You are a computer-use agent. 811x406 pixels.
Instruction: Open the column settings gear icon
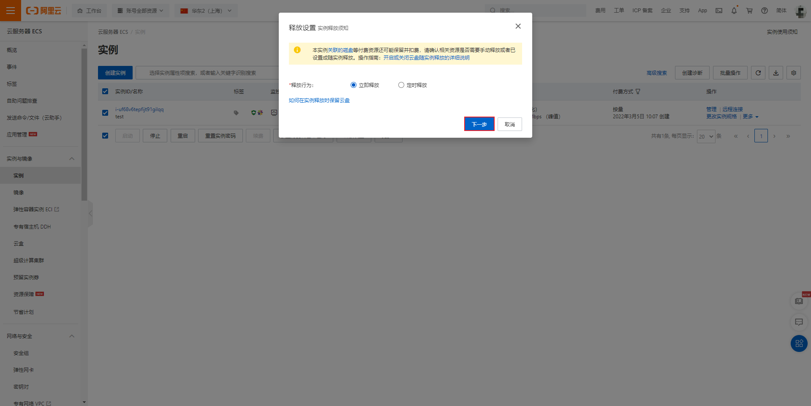(794, 73)
